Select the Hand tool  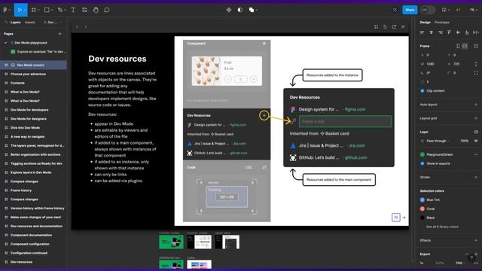pos(96,10)
